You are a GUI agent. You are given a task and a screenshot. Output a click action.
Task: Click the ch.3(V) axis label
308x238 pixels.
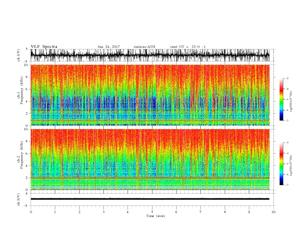pyautogui.click(x=19, y=199)
